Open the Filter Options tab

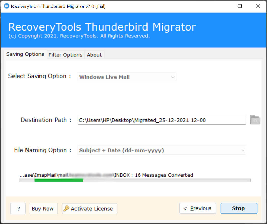click(x=65, y=55)
